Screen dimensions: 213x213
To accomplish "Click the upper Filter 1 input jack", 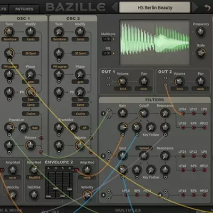I will coord(109,110).
